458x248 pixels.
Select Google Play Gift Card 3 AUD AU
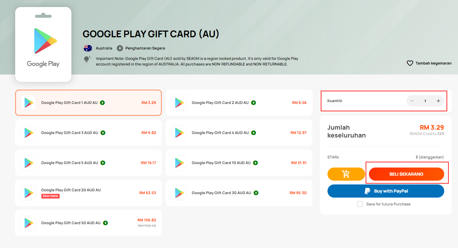pos(88,133)
